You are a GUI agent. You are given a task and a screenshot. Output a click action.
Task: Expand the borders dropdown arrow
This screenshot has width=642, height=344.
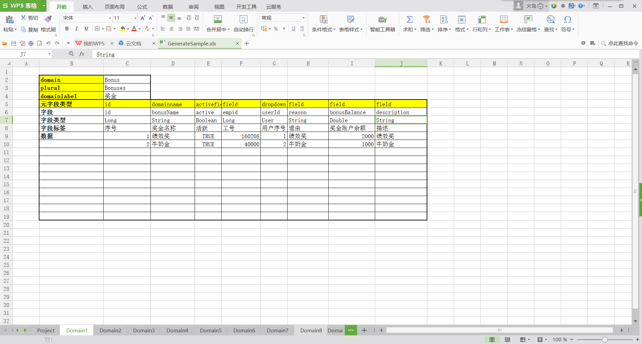(x=103, y=29)
